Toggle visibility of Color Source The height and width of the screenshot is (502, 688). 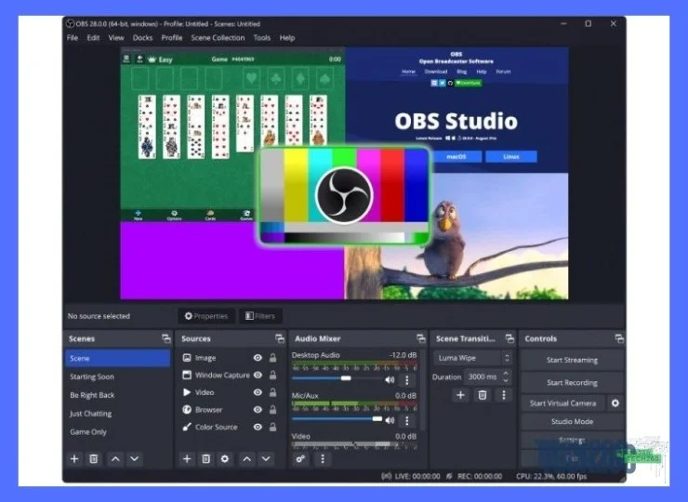pyautogui.click(x=258, y=427)
